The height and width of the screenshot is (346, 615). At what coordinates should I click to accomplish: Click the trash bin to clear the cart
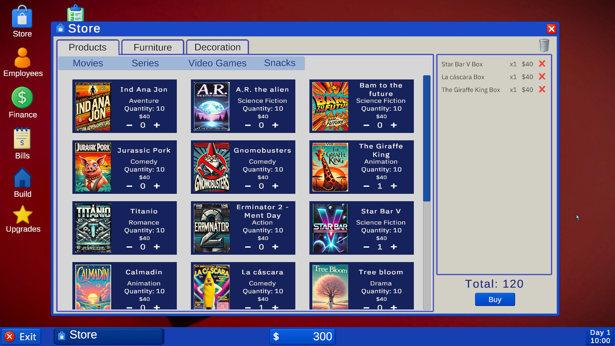tap(545, 45)
